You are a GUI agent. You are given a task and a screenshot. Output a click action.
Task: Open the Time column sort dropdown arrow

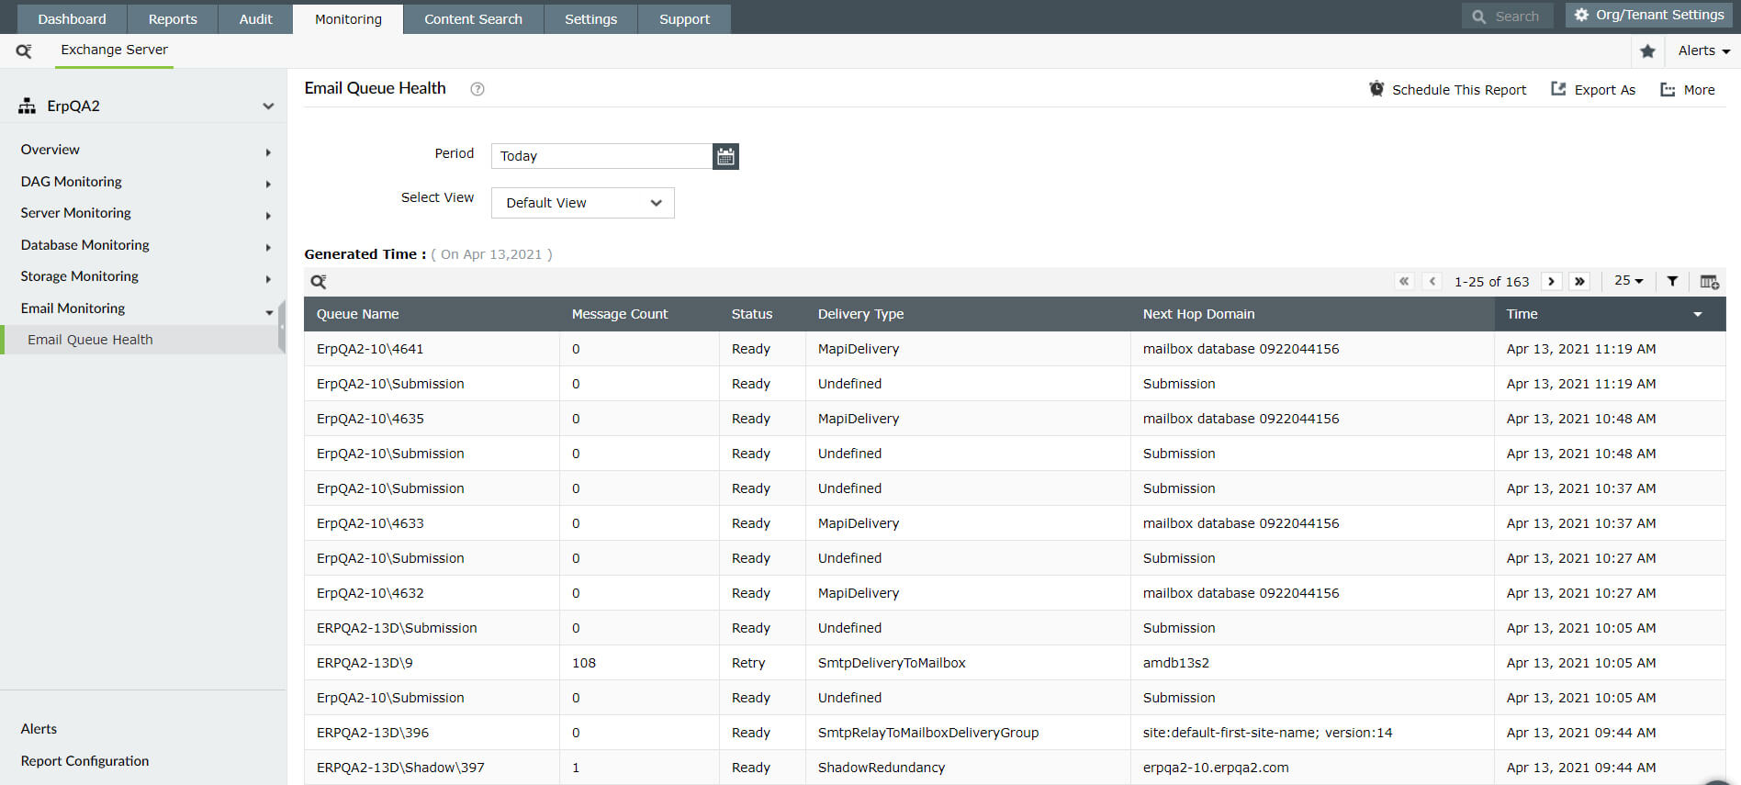(x=1698, y=315)
